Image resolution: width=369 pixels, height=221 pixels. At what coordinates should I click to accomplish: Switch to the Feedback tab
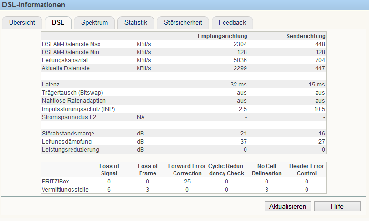point(232,23)
